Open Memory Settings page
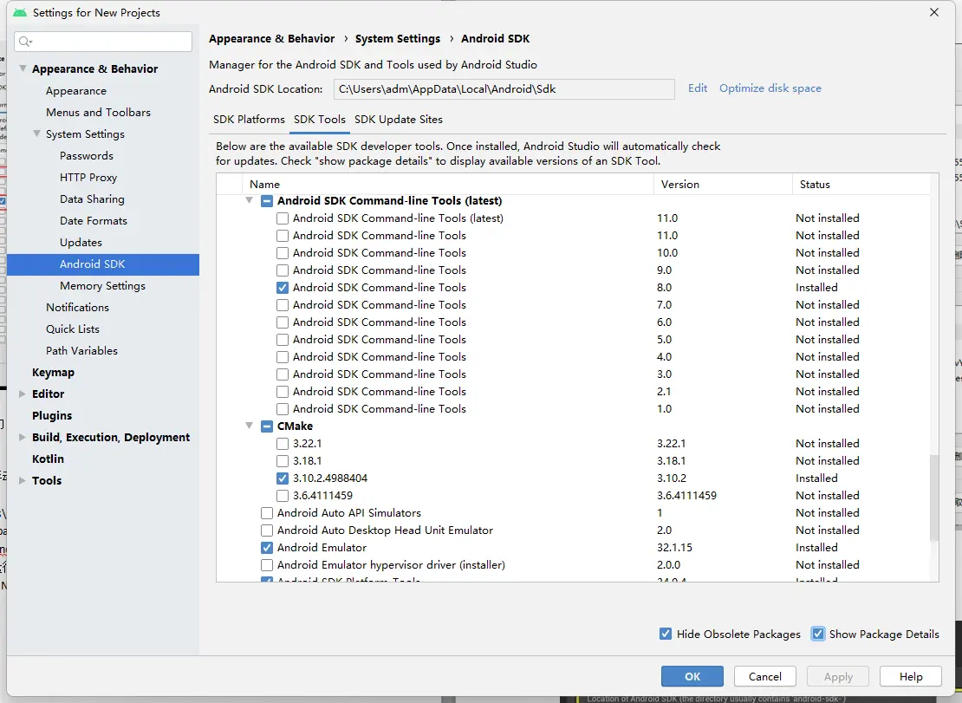 coord(102,286)
